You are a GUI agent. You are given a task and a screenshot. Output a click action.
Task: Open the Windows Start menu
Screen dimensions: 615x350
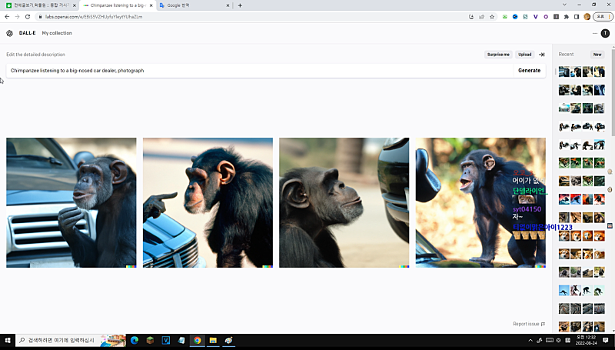click(x=8, y=340)
